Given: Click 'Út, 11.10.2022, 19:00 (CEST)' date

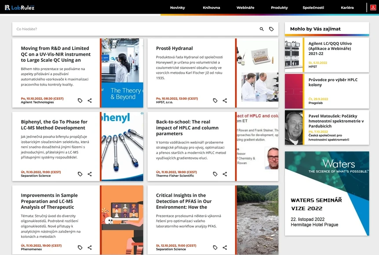Looking at the screenshot, I should point(41,246).
